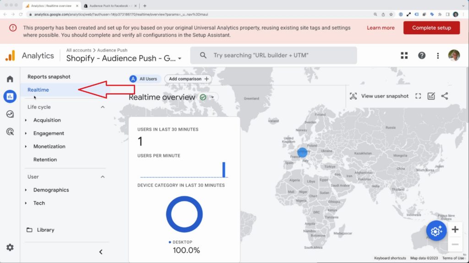Viewport: 469px width, 263px height.
Task: Open the Advertising icon in left rail
Action: 10,131
